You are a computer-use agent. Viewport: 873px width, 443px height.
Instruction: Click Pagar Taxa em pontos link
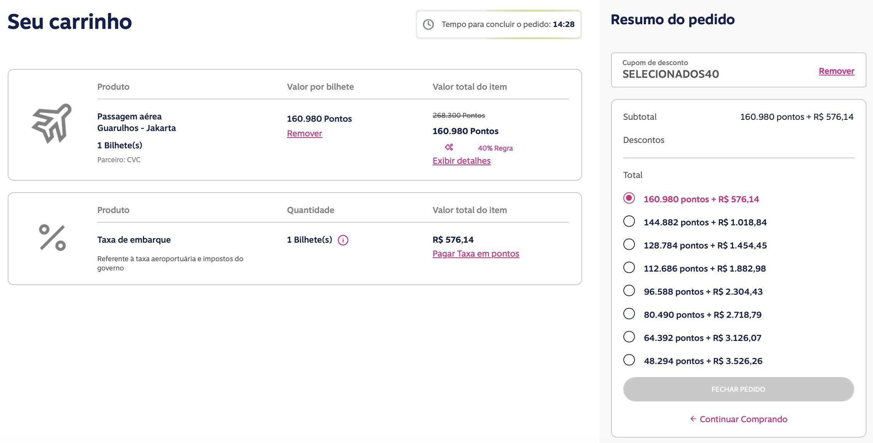476,253
